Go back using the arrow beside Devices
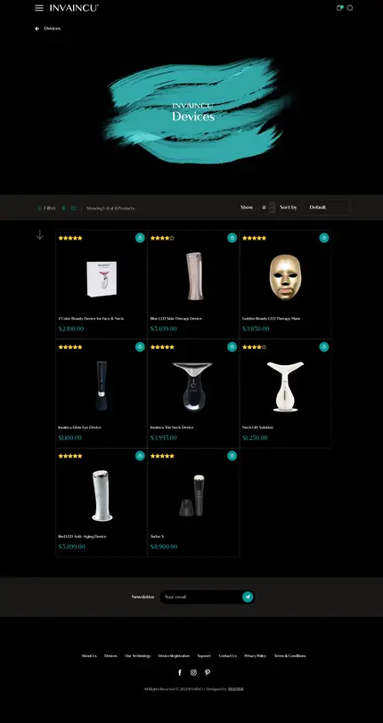The width and height of the screenshot is (383, 723). click(x=37, y=28)
